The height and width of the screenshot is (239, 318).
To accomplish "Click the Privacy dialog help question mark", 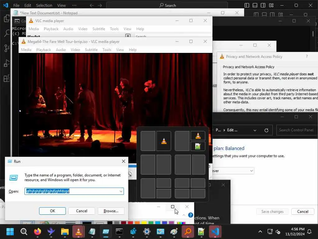I will [307, 57].
